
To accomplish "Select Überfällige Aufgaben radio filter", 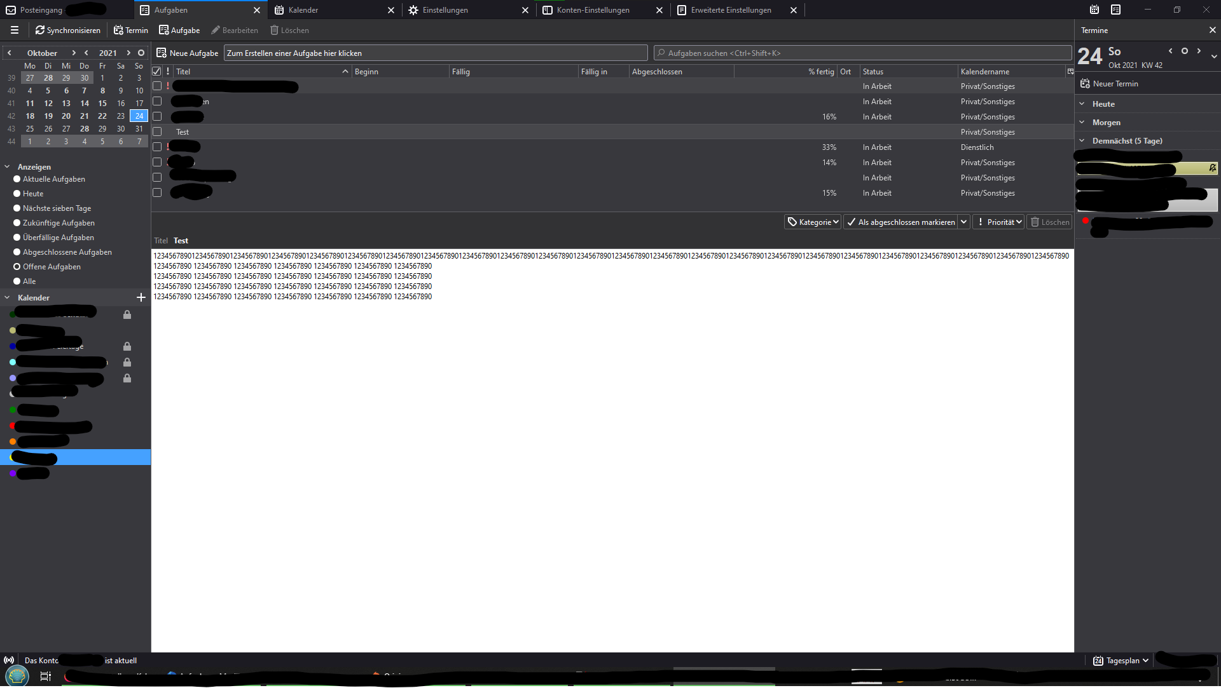I will (17, 238).
